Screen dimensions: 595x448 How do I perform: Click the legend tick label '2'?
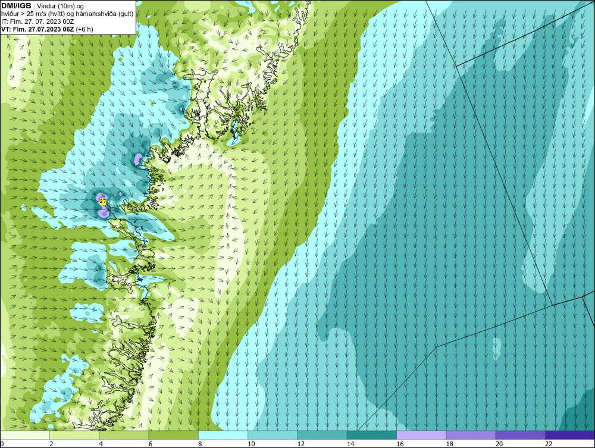coord(51,444)
